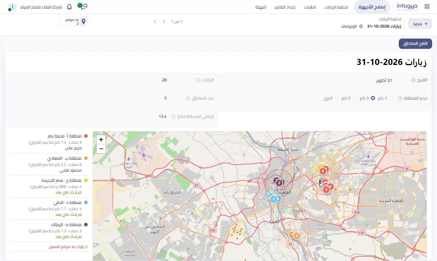Viewport: 437px width, 261px height.
Task: Open the التهيئة menu
Action: click(261, 7)
